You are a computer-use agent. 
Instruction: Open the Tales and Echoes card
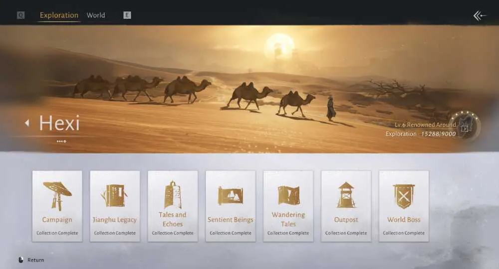pyautogui.click(x=173, y=206)
